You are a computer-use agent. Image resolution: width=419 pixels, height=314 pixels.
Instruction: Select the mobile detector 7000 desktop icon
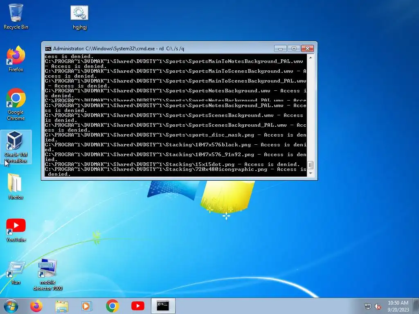click(x=47, y=274)
